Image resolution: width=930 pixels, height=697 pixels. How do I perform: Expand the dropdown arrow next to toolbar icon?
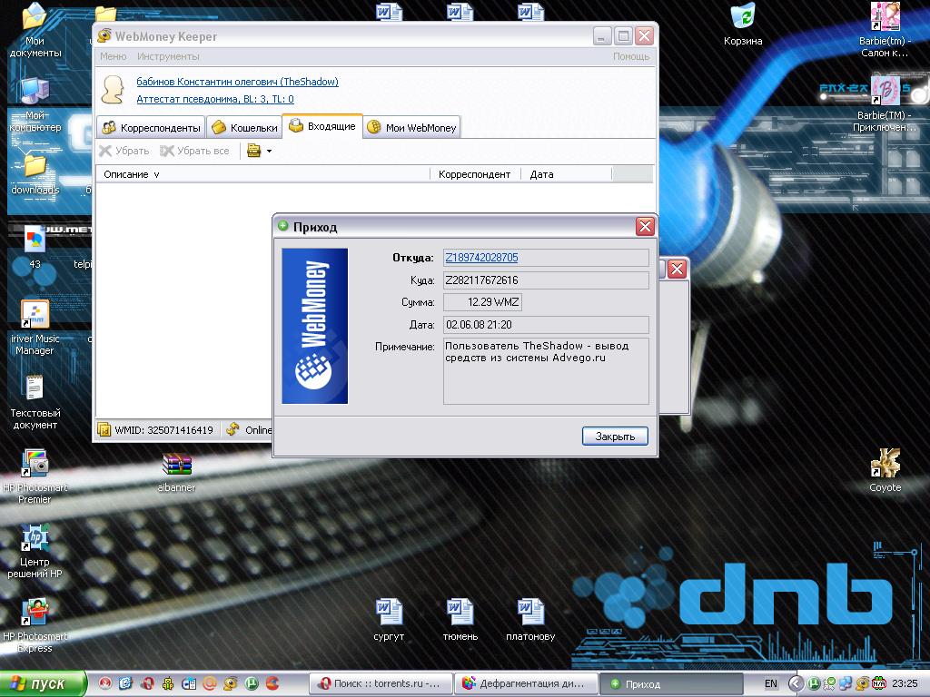click(269, 152)
